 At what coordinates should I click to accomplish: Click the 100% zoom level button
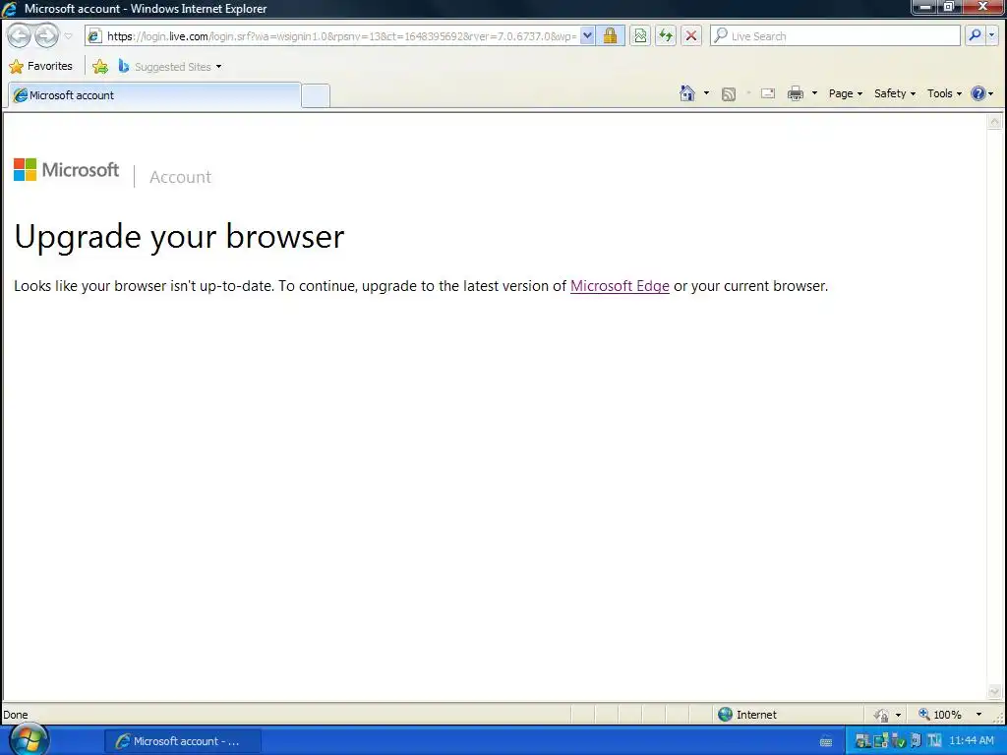(x=939, y=715)
